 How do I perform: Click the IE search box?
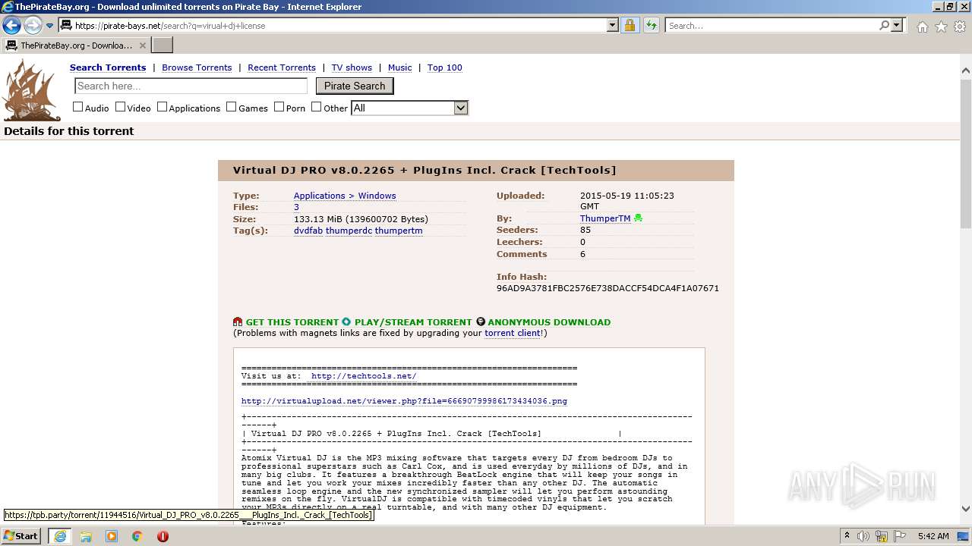(x=772, y=26)
